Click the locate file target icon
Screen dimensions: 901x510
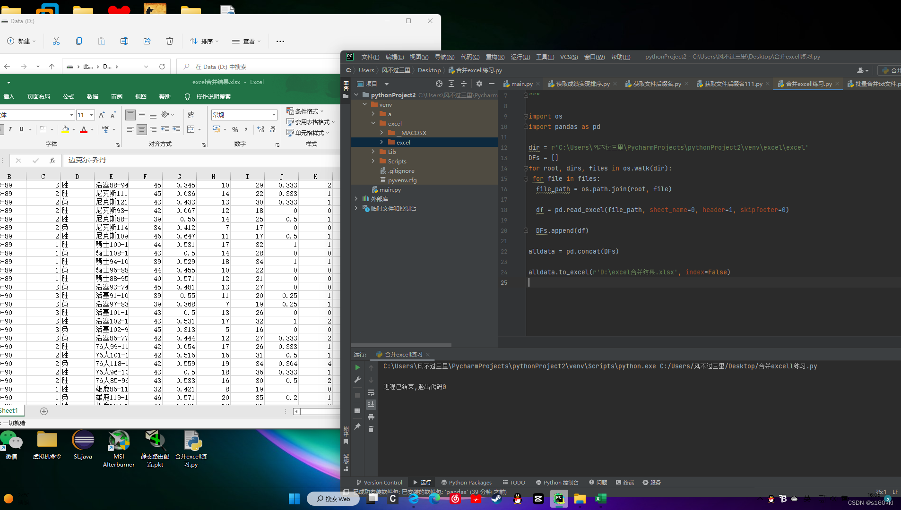(x=439, y=84)
